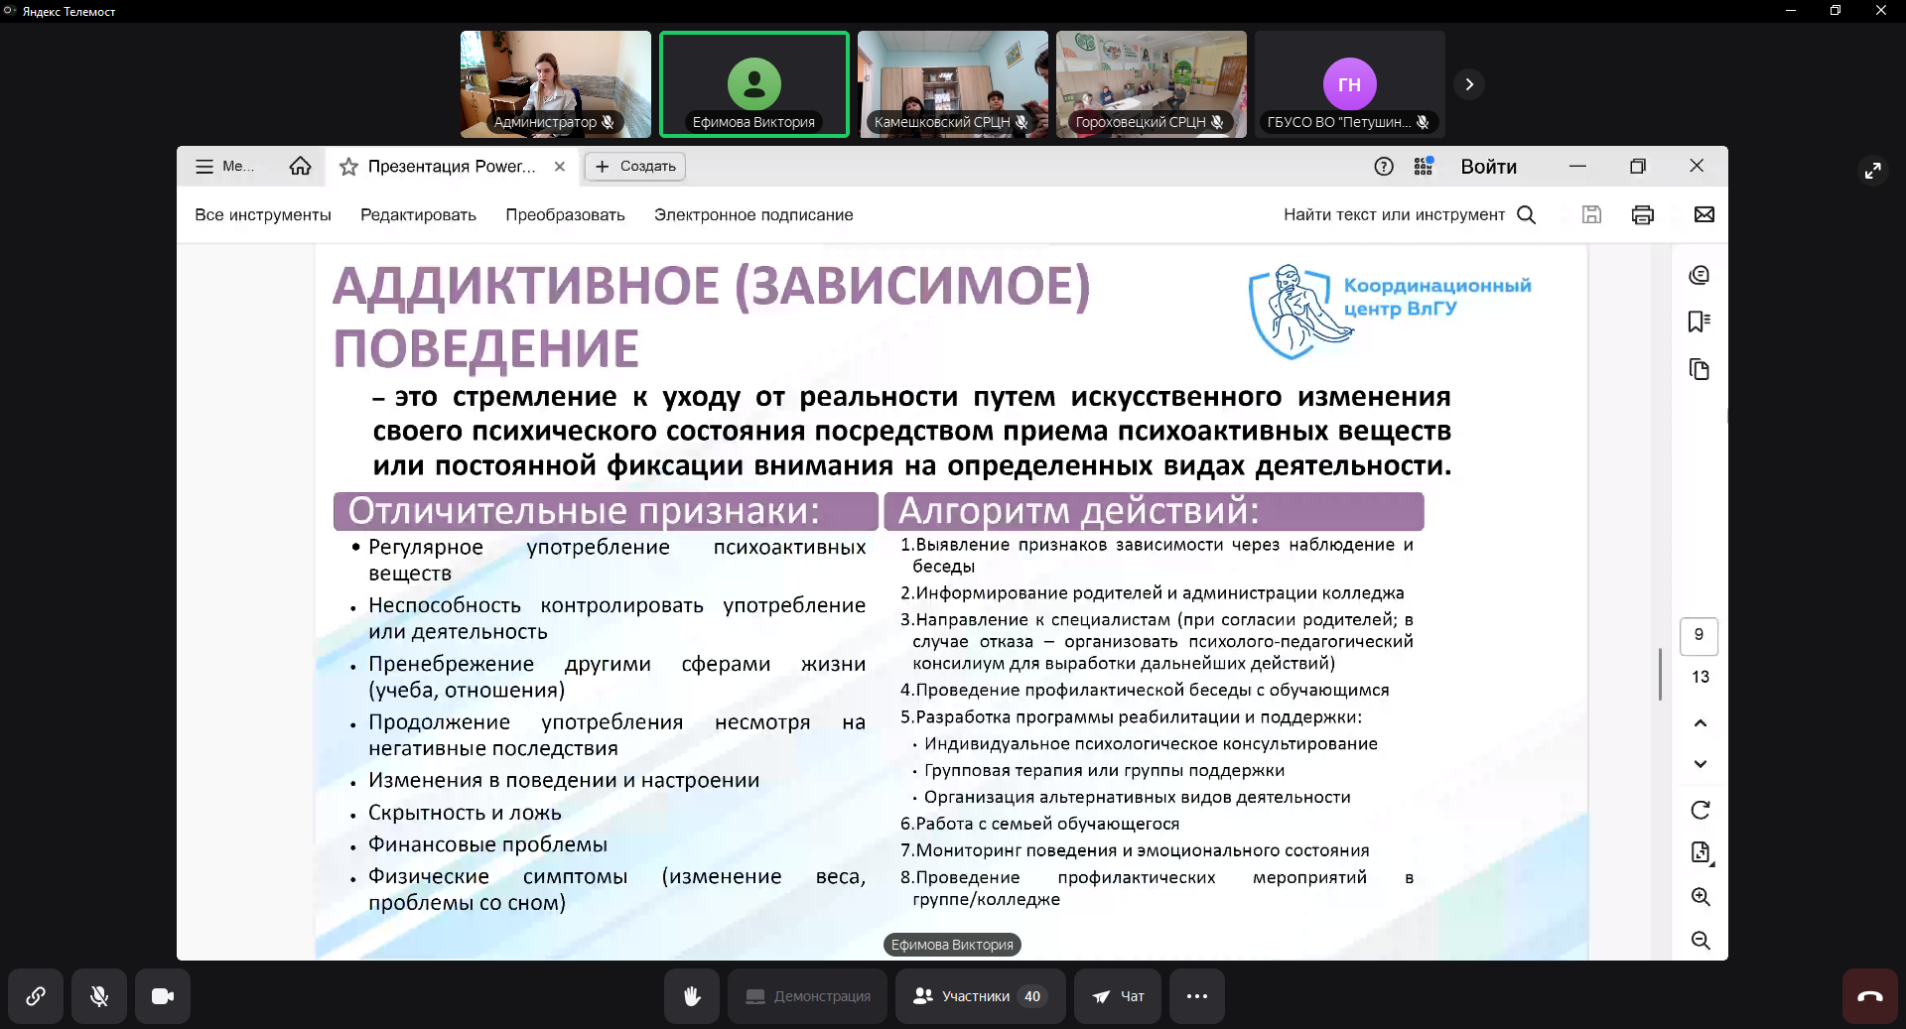Toggle the Демонстрация screen share button
1906x1029 pixels.
(807, 996)
